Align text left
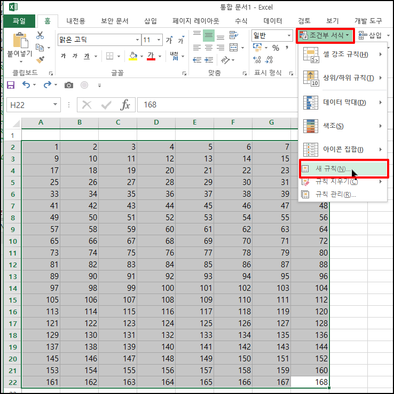 click(x=197, y=47)
